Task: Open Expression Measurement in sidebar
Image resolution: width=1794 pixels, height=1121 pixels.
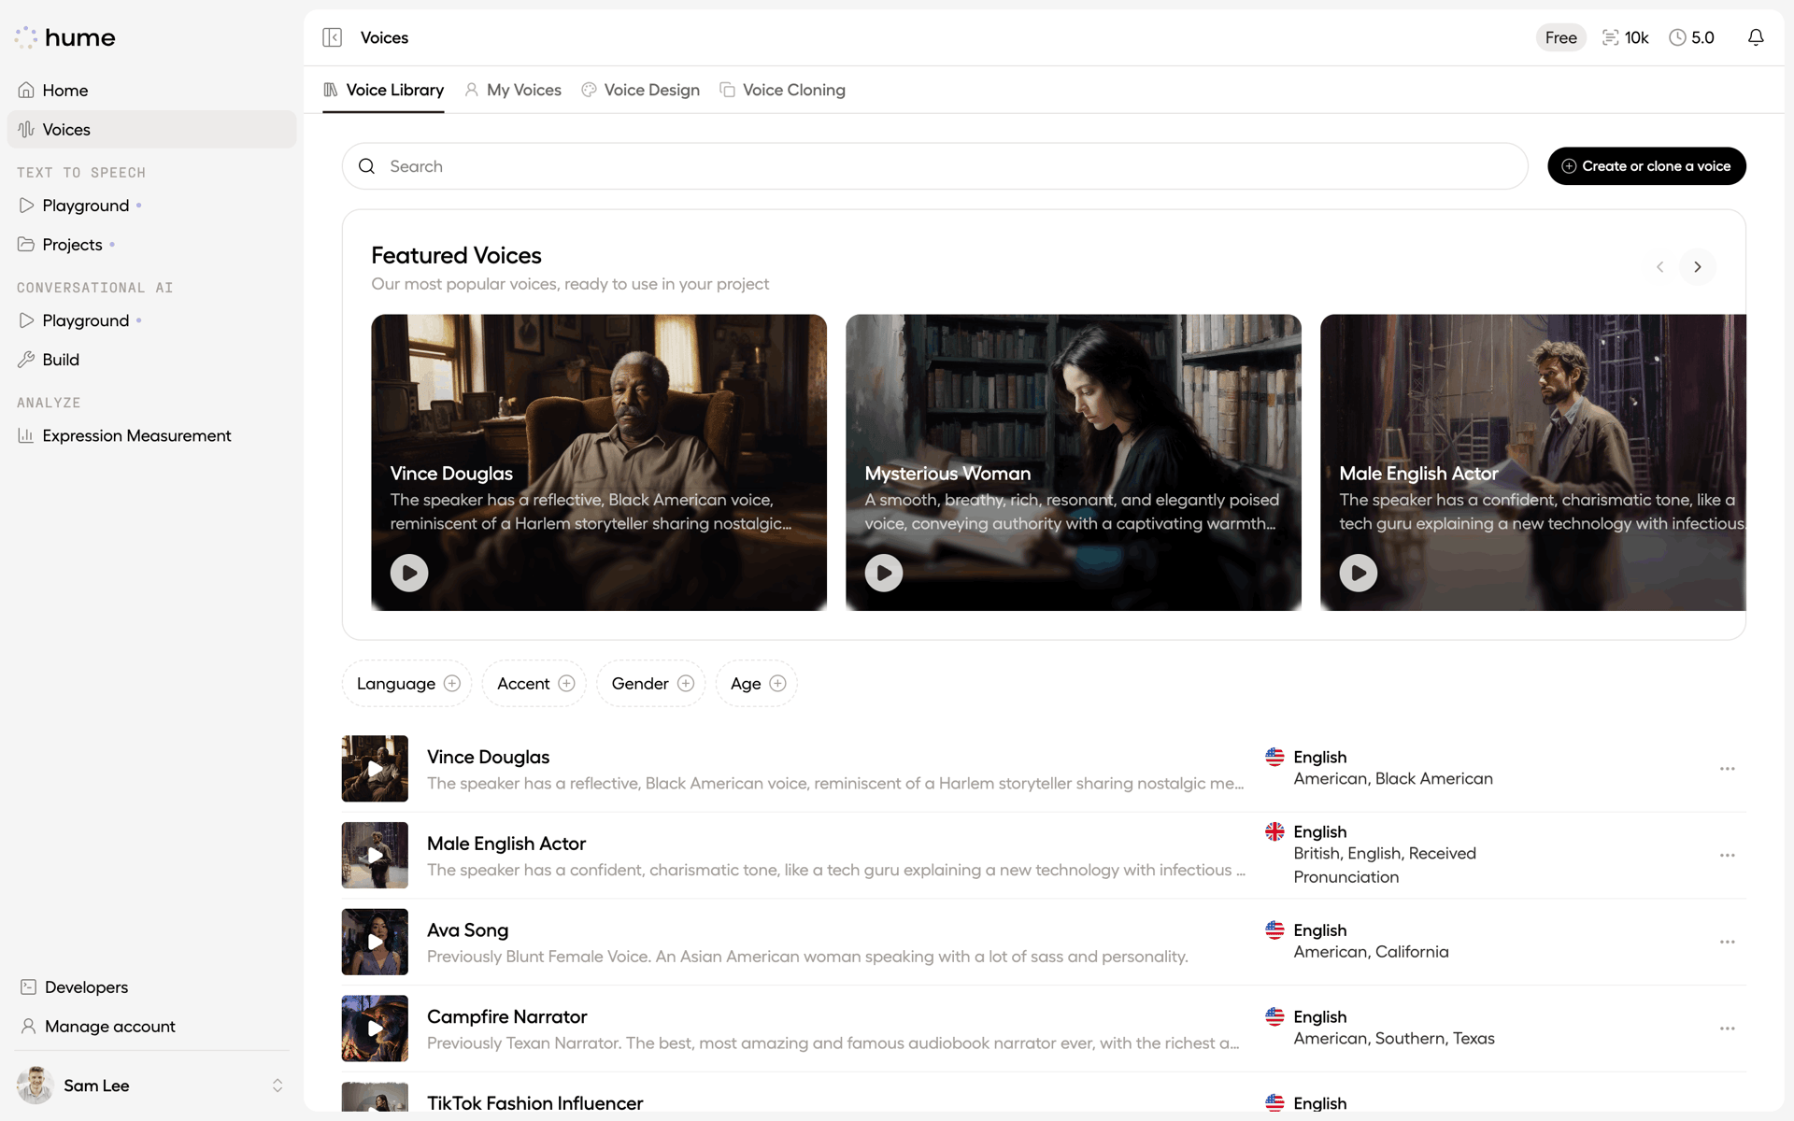Action: coord(151,435)
